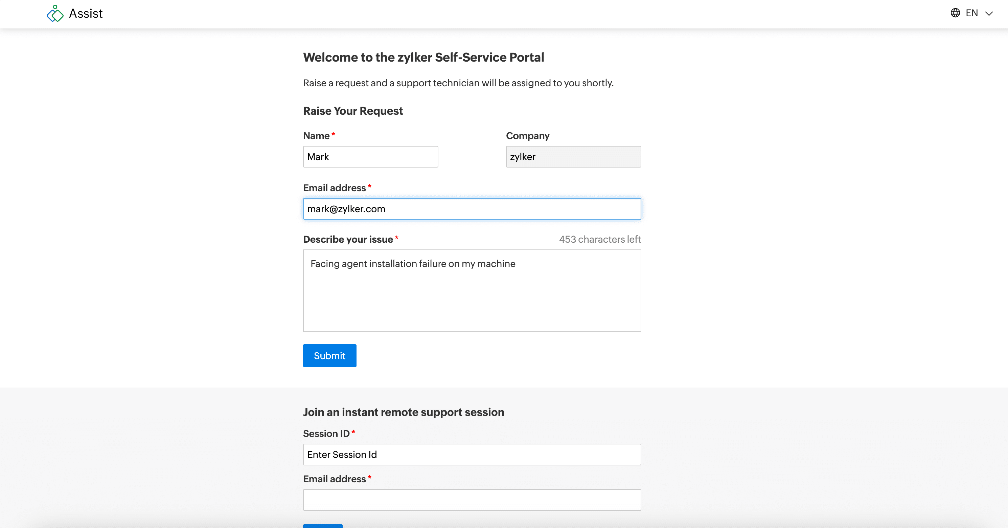Click the partially visible bottom blue button

(x=322, y=526)
